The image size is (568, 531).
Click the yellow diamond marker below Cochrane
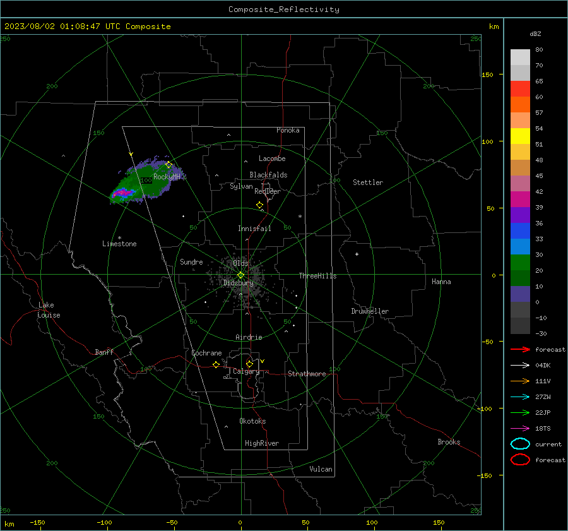pos(216,365)
